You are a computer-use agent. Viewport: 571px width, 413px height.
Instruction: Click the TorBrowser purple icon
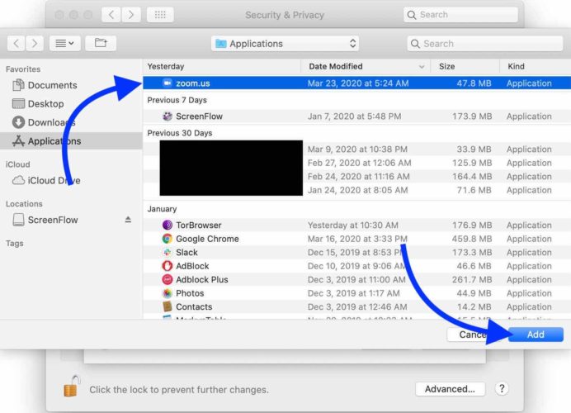pyautogui.click(x=168, y=225)
